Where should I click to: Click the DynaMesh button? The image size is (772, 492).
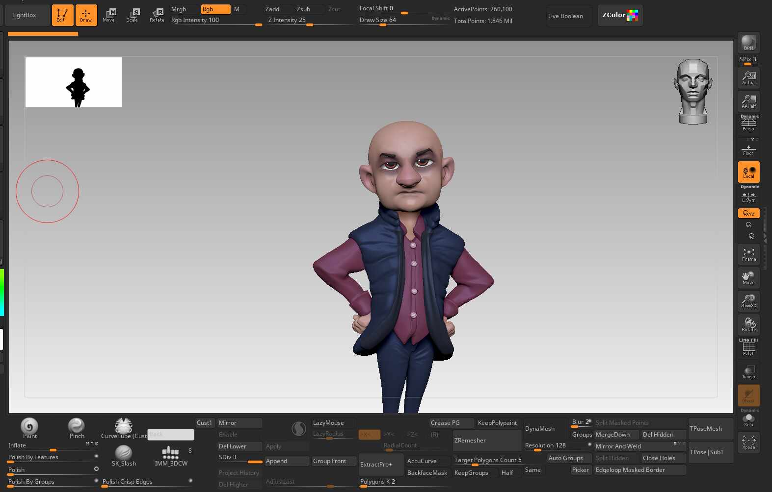(x=546, y=429)
